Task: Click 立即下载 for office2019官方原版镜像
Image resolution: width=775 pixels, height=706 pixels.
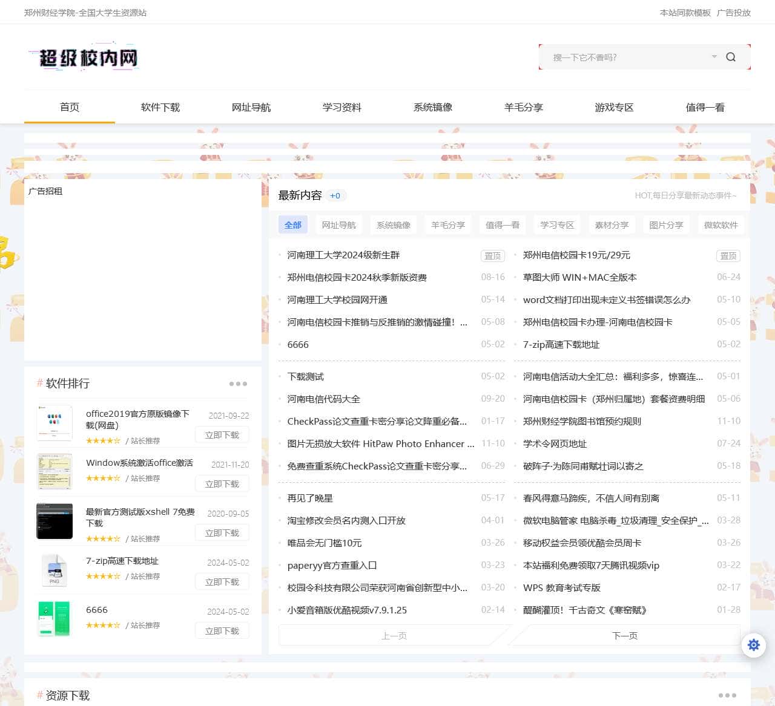Action: click(x=222, y=434)
